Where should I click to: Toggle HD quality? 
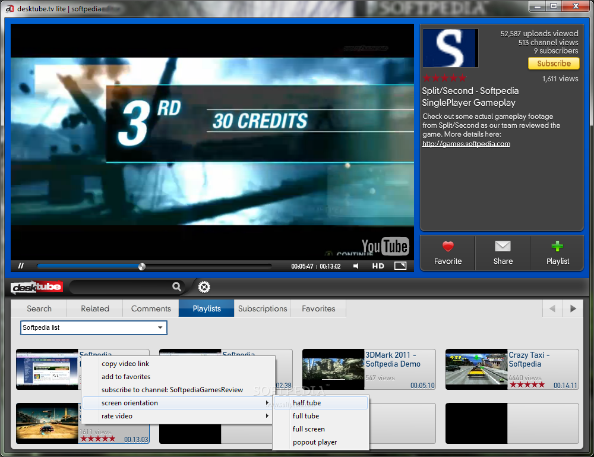pos(378,266)
